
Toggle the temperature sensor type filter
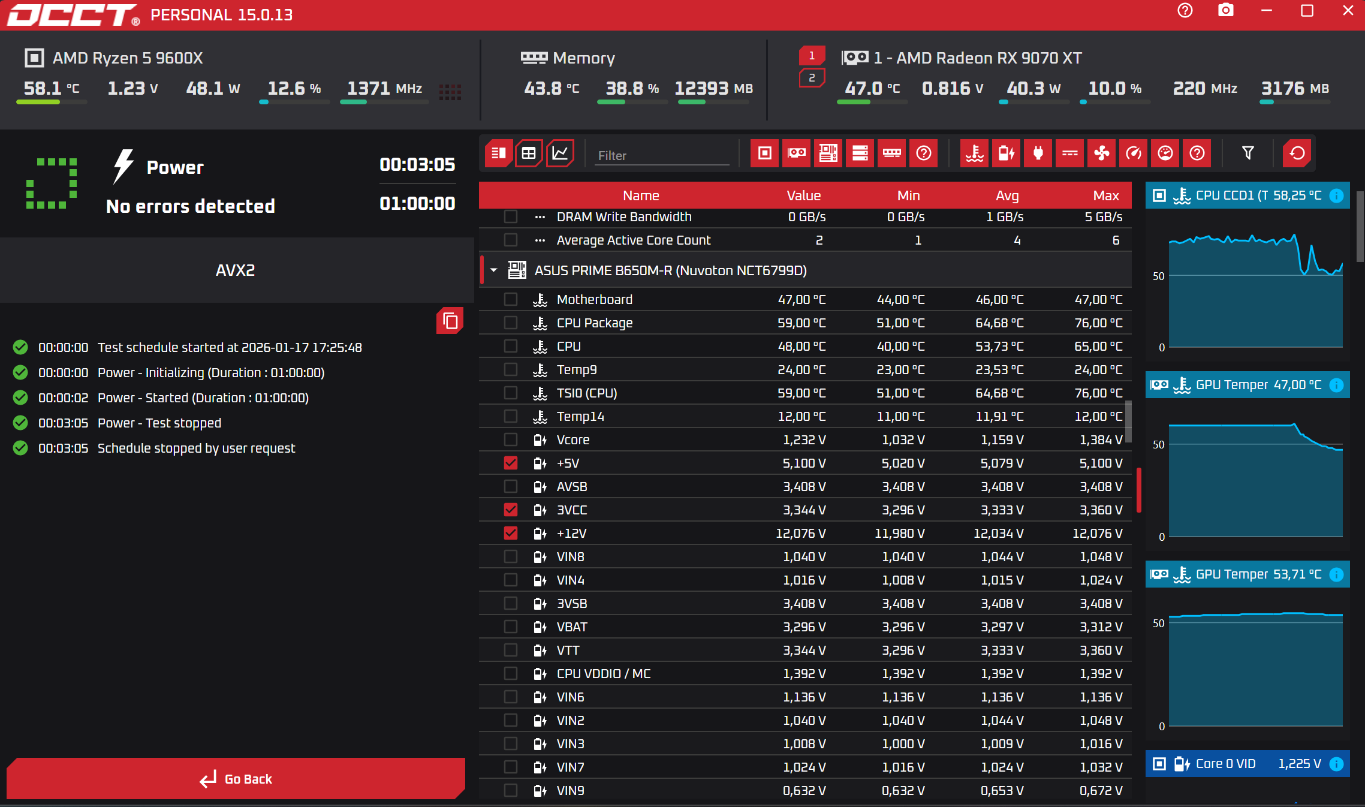tap(974, 153)
